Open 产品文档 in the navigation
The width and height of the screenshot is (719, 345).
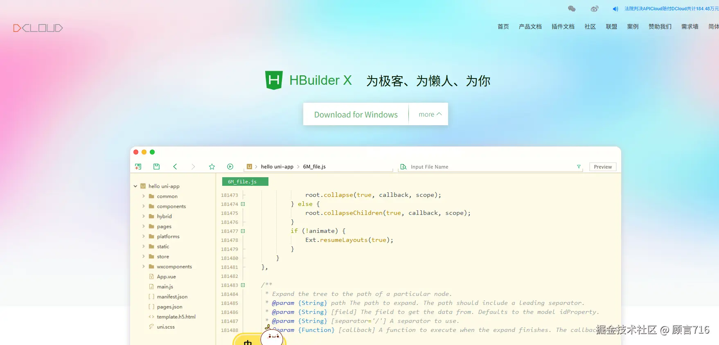pyautogui.click(x=530, y=27)
